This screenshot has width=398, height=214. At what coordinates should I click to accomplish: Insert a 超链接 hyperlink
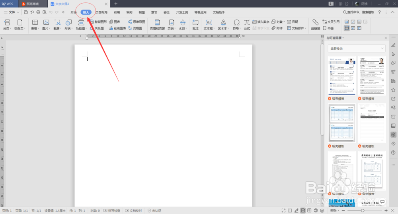316,25
